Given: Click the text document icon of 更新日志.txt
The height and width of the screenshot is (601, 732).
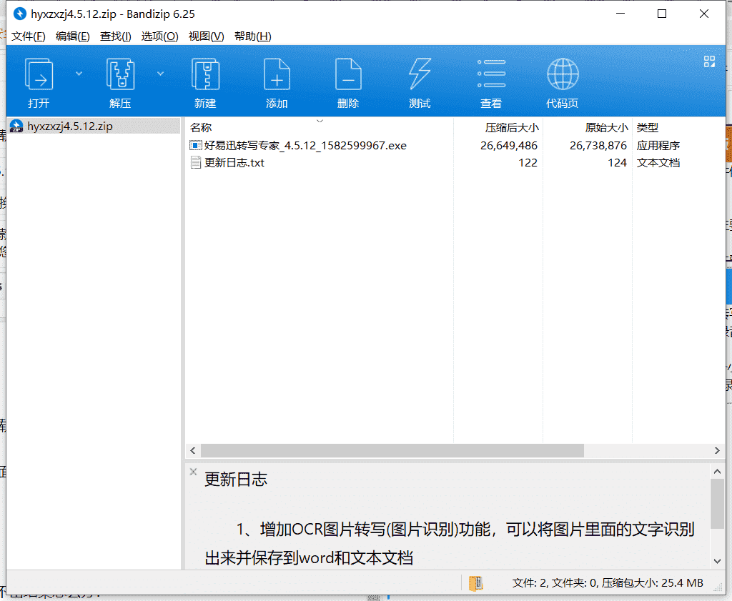Looking at the screenshot, I should click(x=196, y=163).
